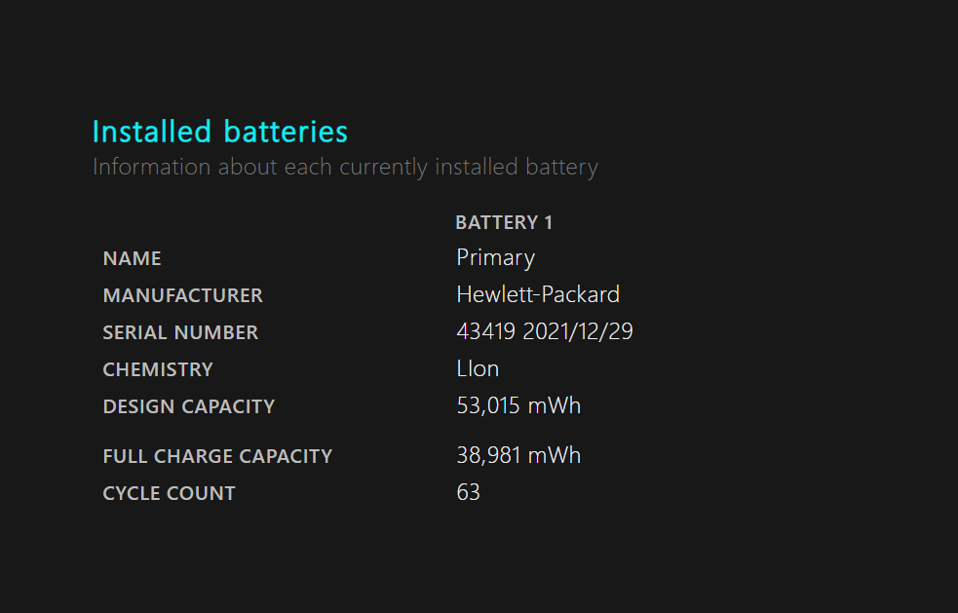Viewport: 958px width, 613px height.
Task: Click the subtitle about installed battery information
Action: pos(345,167)
